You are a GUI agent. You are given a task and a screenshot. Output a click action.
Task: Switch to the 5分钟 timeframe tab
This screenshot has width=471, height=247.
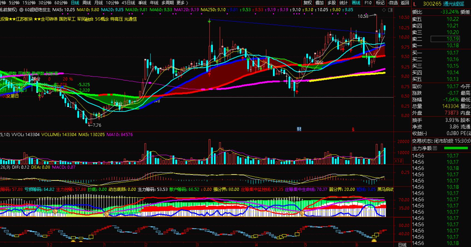pos(14,3)
